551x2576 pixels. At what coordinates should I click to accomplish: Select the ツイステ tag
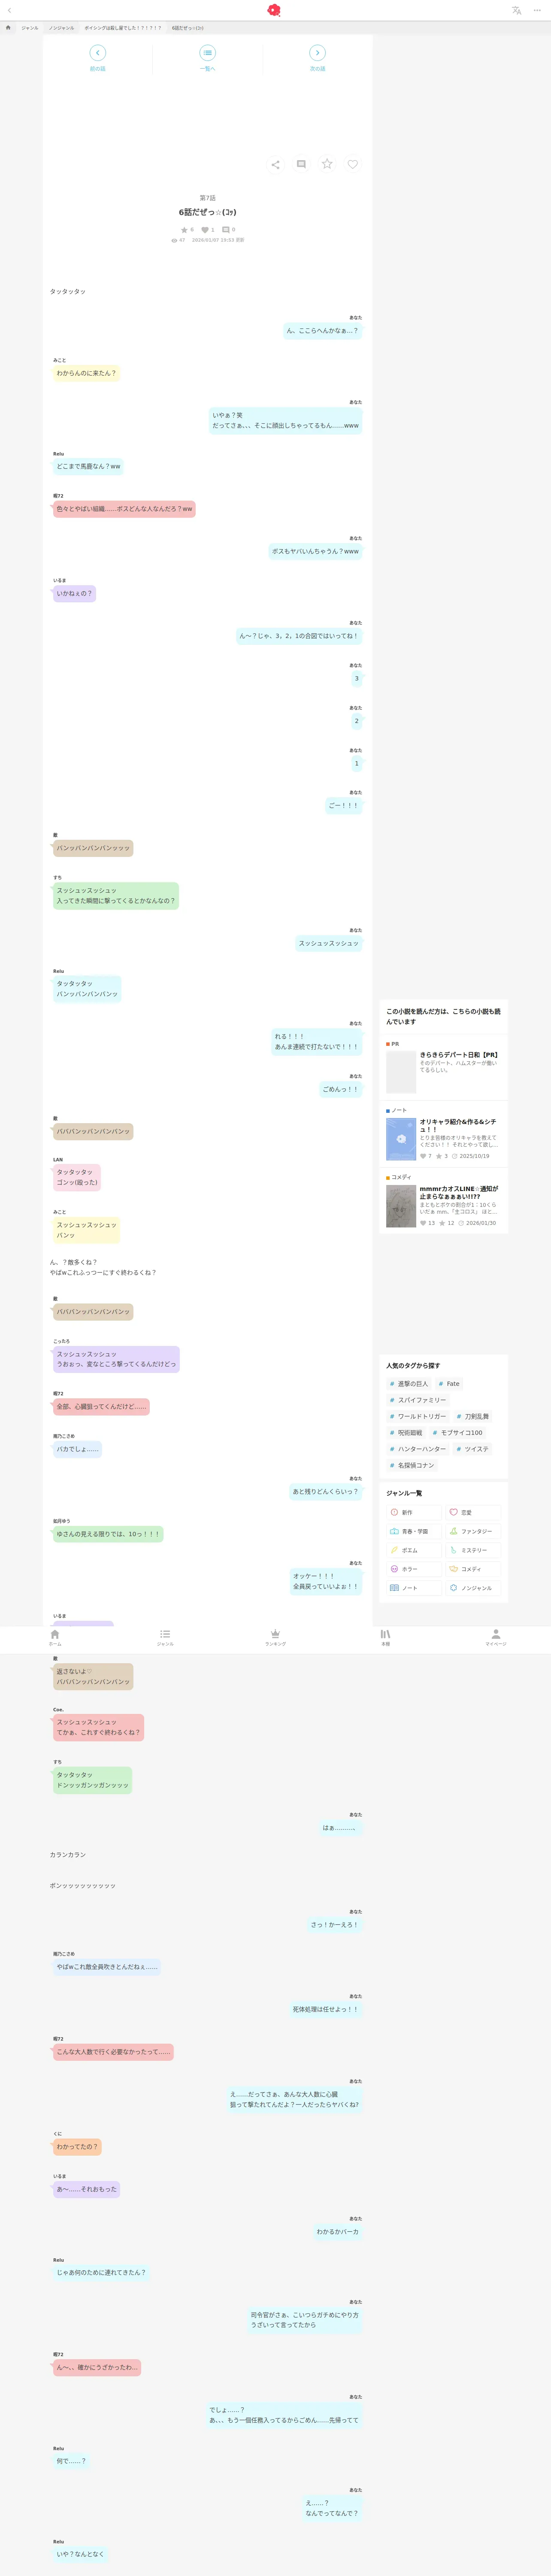[473, 1449]
